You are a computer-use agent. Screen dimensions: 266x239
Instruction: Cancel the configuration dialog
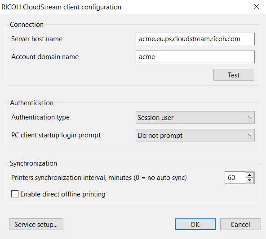[x=240, y=224]
